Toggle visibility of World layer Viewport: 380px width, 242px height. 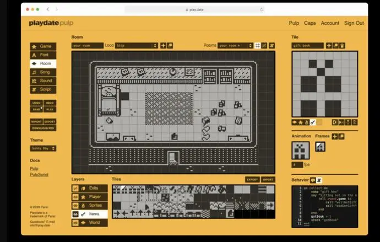pos(75,223)
